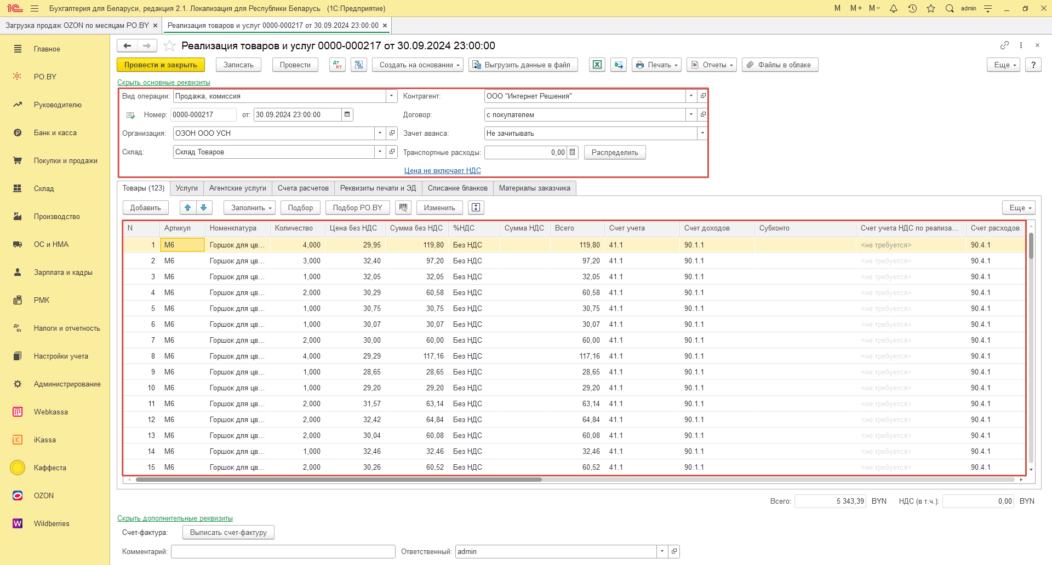Screen dimensions: 1052x565
Task: Click Записать button
Action: pos(238,65)
